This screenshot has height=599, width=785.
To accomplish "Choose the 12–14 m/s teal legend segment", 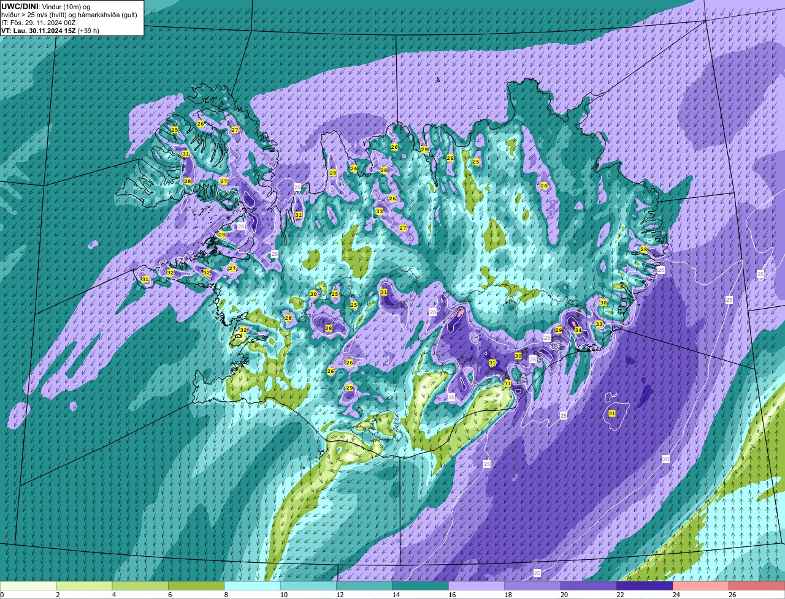I will (364, 586).
